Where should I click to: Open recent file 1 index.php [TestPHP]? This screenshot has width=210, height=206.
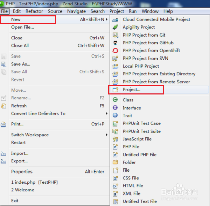tap(59, 182)
